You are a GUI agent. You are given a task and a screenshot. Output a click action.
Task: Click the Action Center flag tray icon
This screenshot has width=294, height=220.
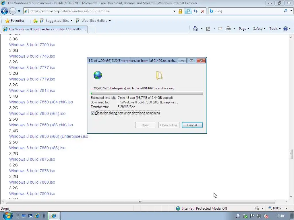pyautogui.click(x=252, y=216)
